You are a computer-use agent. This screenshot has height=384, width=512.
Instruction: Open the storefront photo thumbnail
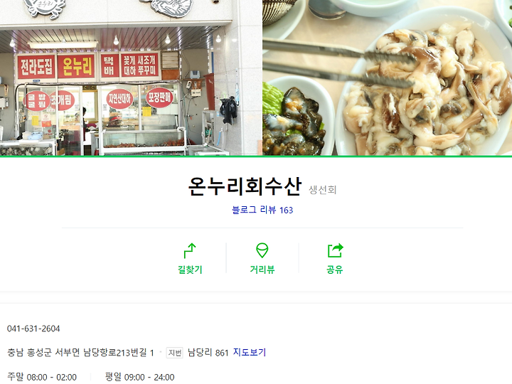[131, 78]
